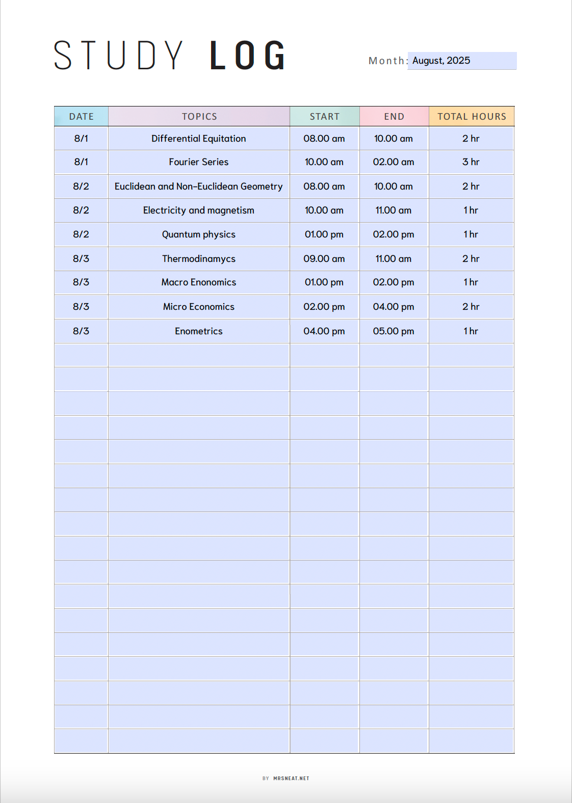Click the Quantum physics topic entry

point(198,234)
